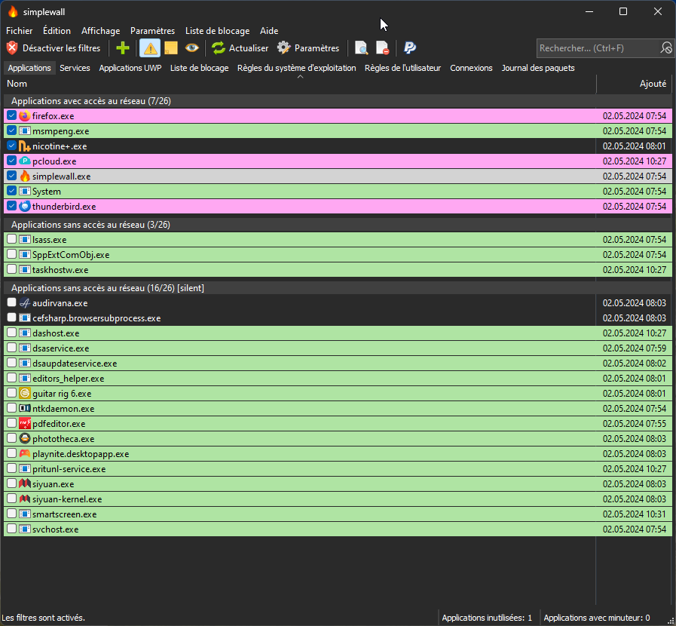The width and height of the screenshot is (676, 626).
Task: Uncheck the pcloud.exe checkbox
Action: [x=11, y=161]
